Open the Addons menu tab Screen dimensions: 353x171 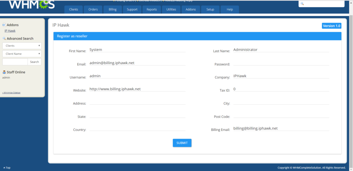tap(191, 9)
